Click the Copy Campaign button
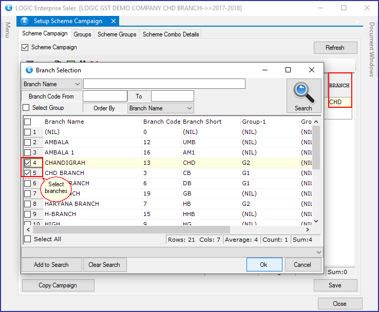Screen dimensions: 379x312 [58, 285]
